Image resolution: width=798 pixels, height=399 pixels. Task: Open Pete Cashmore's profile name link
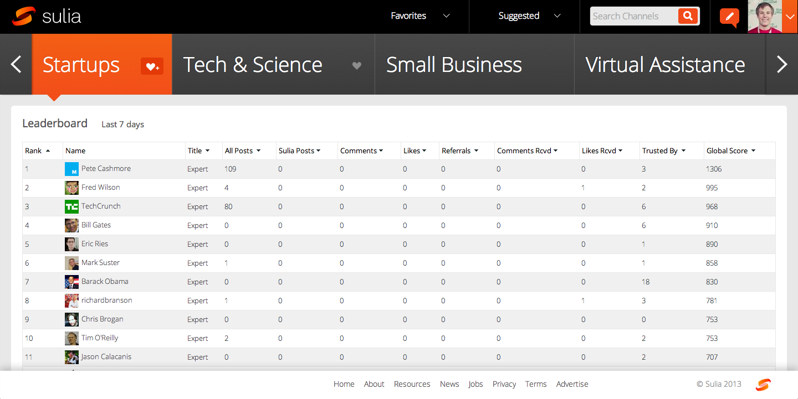(x=106, y=168)
